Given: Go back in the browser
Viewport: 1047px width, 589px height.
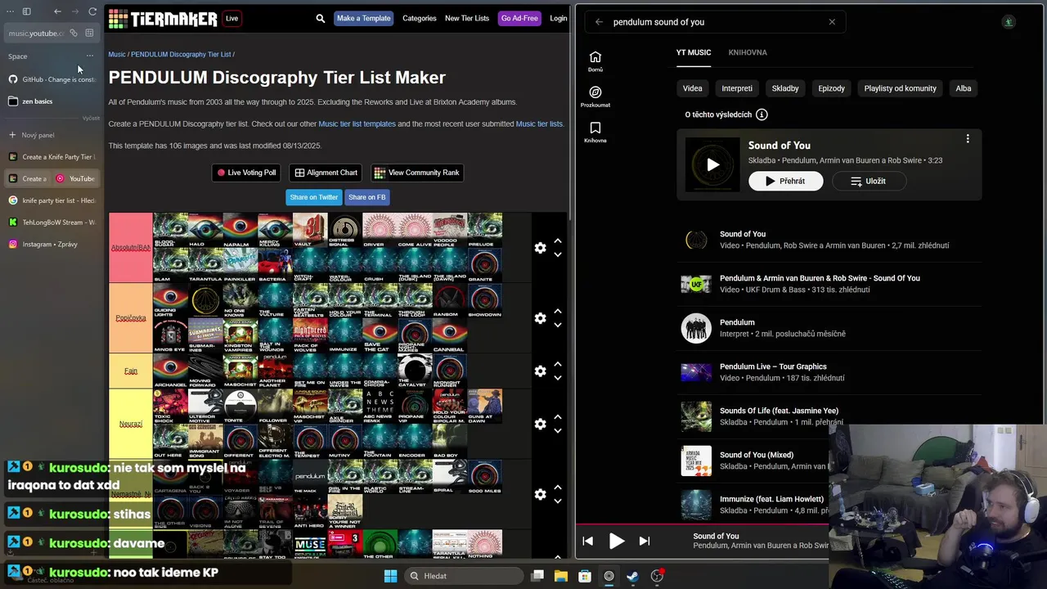Looking at the screenshot, I should tap(57, 11).
